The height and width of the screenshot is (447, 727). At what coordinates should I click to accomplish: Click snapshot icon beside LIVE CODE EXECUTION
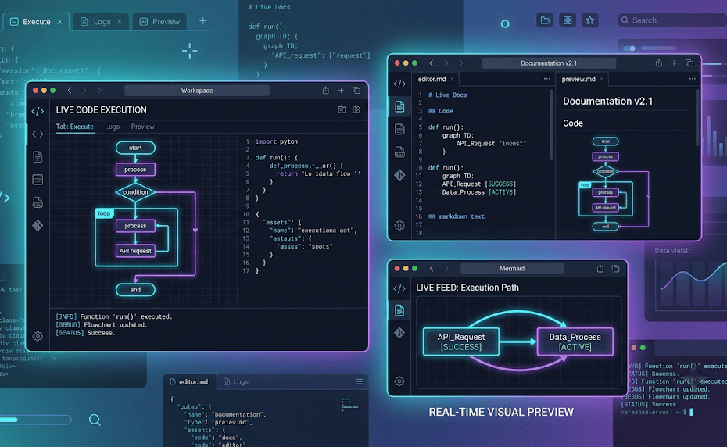coord(342,110)
